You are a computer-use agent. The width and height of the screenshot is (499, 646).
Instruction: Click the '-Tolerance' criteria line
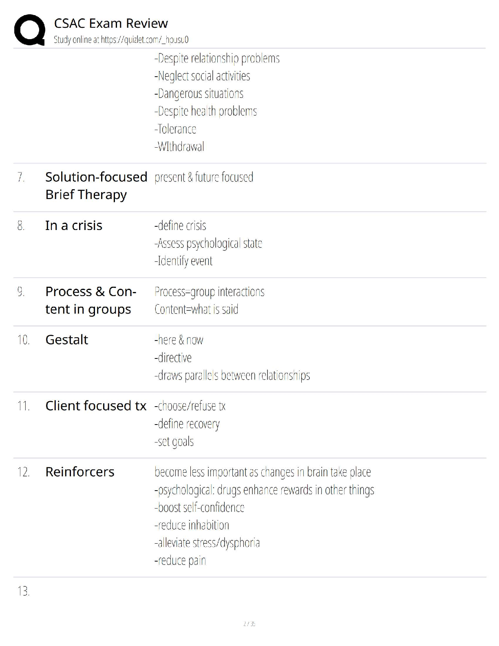tap(175, 129)
